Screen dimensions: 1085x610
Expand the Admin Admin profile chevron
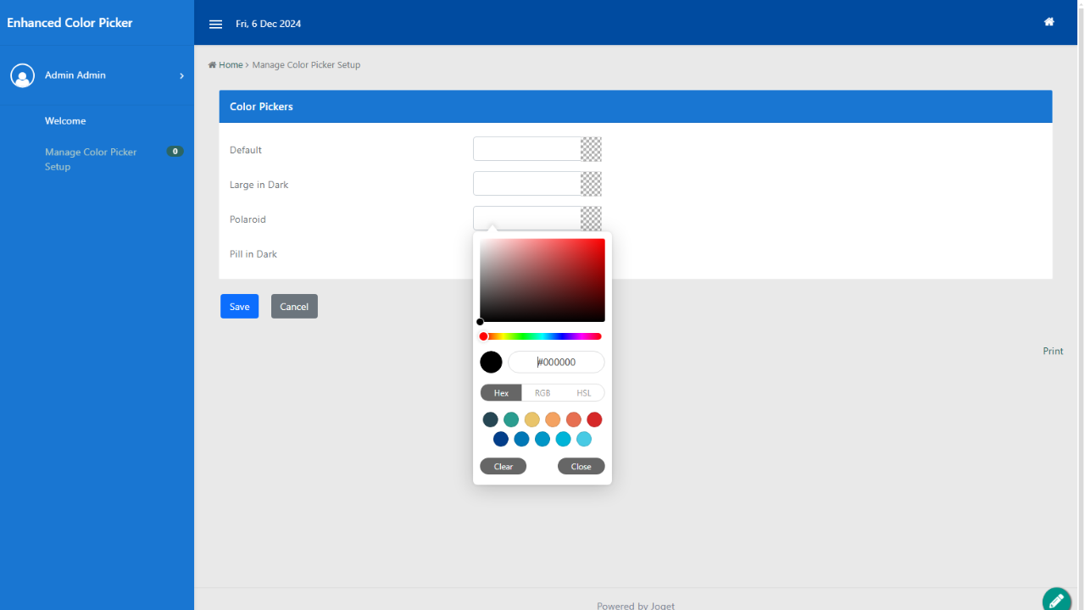[x=181, y=75]
